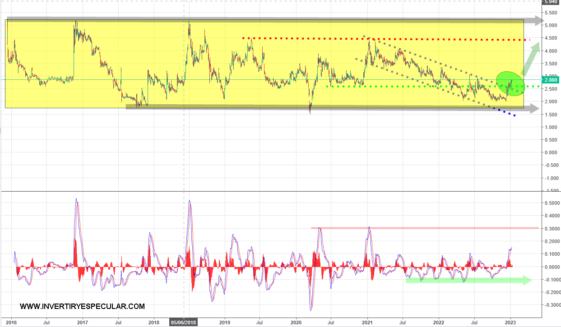
Task: Select the pink horizontal line in the oscillator
Action: pyautogui.click(x=424, y=228)
